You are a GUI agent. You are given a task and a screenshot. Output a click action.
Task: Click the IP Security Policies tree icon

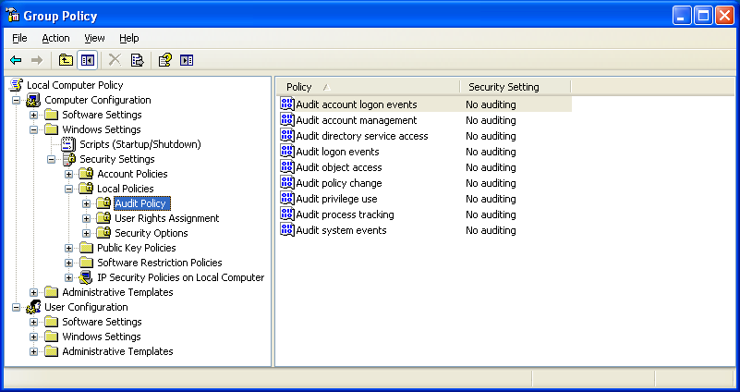pyautogui.click(x=86, y=277)
